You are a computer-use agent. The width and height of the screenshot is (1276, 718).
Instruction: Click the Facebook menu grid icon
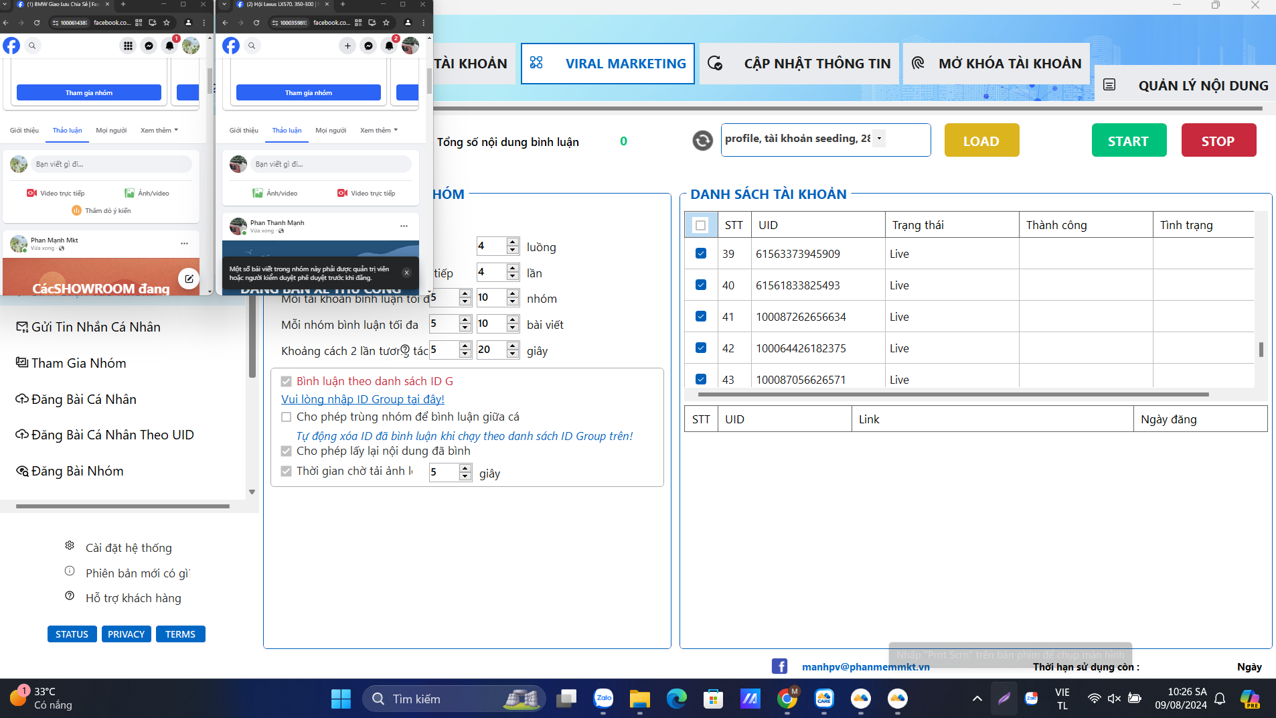click(x=128, y=46)
